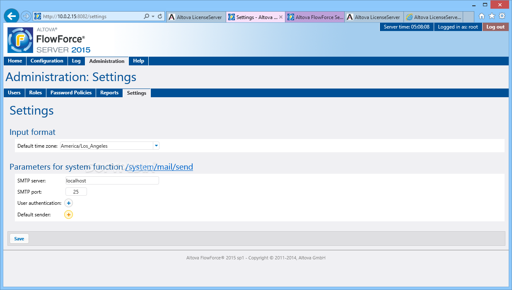This screenshot has width=512, height=290.
Task: Click the Default time zone label
Action: (x=37, y=146)
